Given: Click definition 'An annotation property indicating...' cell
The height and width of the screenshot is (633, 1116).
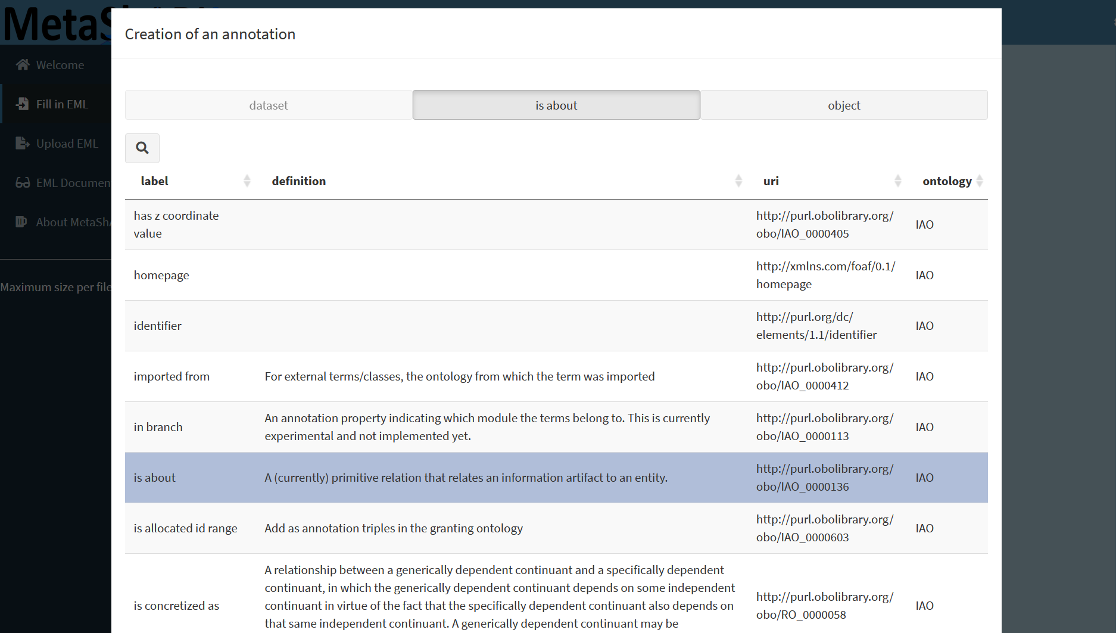Looking at the screenshot, I should pos(502,427).
